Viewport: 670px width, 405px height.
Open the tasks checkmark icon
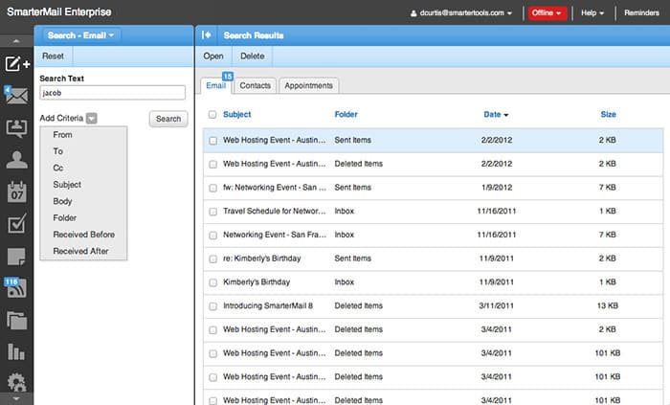click(16, 223)
